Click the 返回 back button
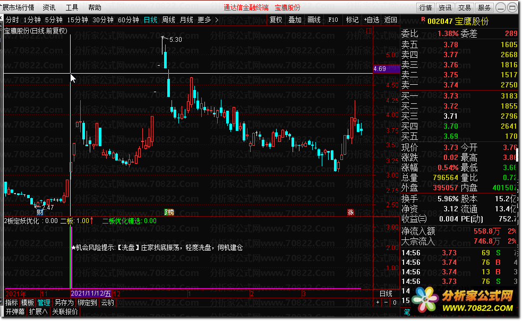Screen dimensions: 523x321 391,20
